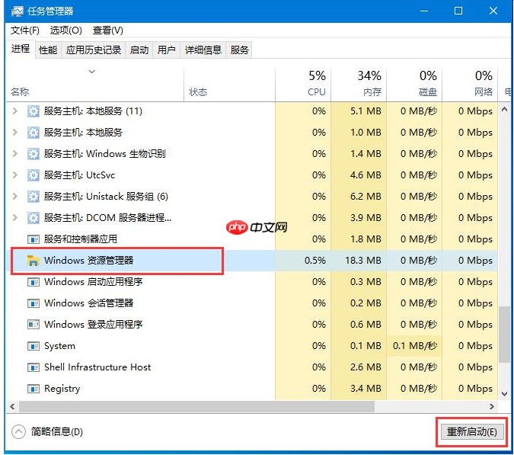
Task: Select the System process name
Action: [59, 346]
